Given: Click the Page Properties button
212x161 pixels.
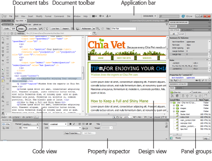Looking at the screenshot, I should pyautogui.click(x=72, y=133).
